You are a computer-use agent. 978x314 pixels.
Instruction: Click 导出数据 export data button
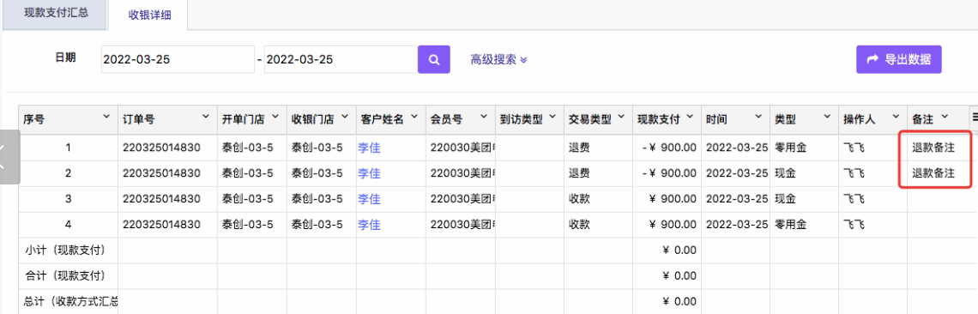pyautogui.click(x=899, y=60)
